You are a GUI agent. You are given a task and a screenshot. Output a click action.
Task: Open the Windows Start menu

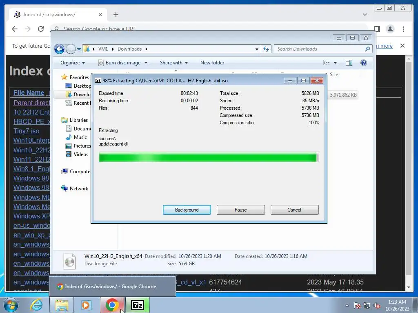11,305
